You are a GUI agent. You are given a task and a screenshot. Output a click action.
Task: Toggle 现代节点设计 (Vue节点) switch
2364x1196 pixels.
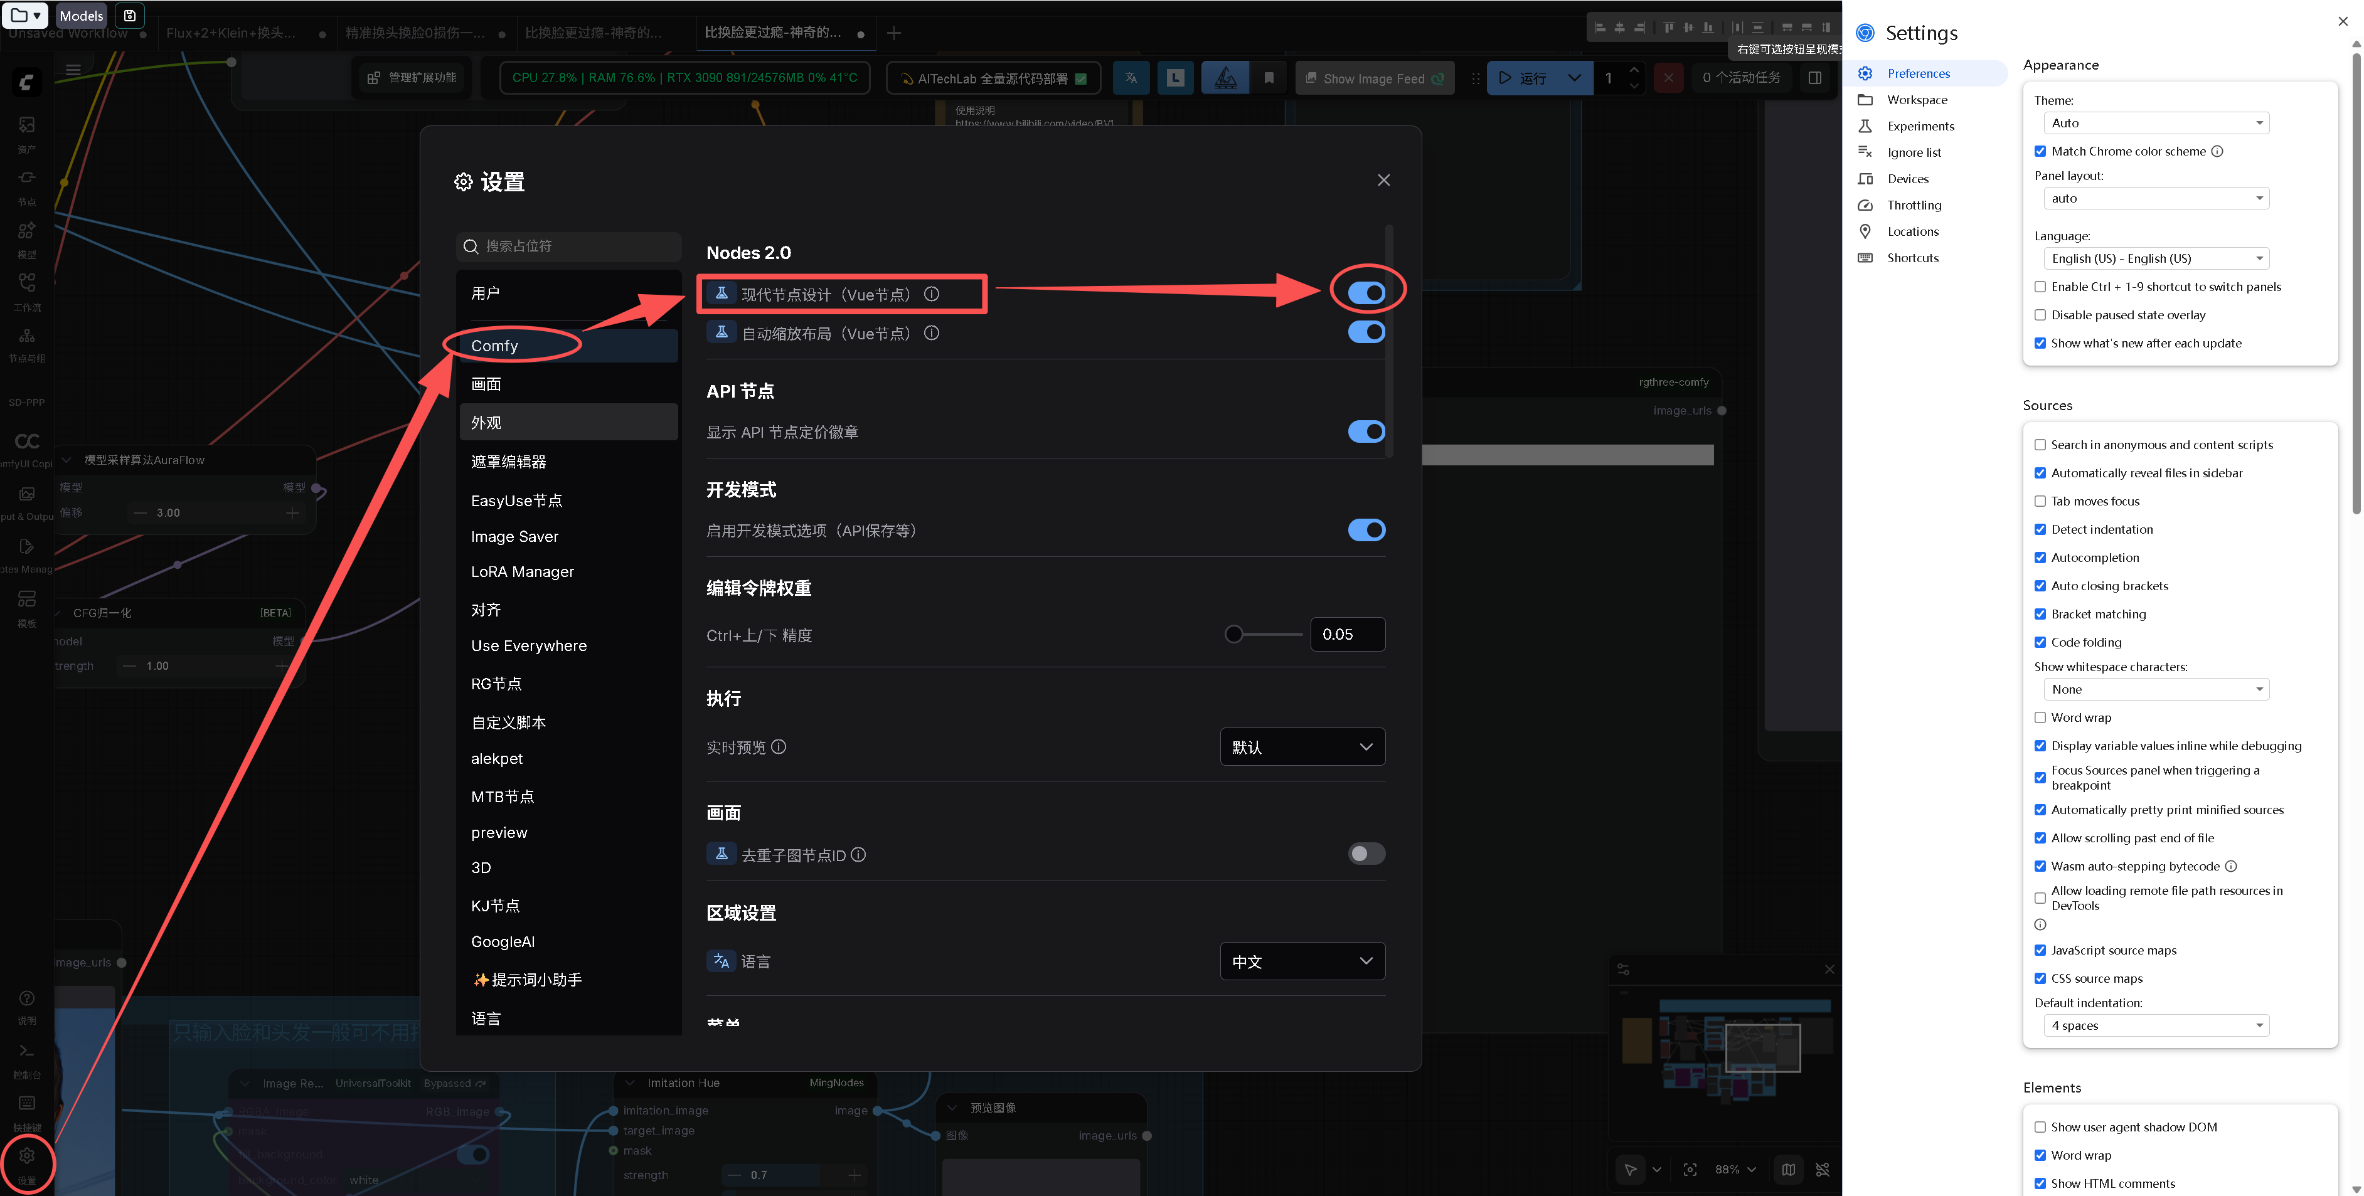pos(1366,293)
